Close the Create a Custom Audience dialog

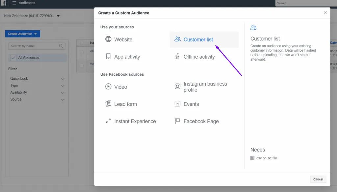pos(325,13)
